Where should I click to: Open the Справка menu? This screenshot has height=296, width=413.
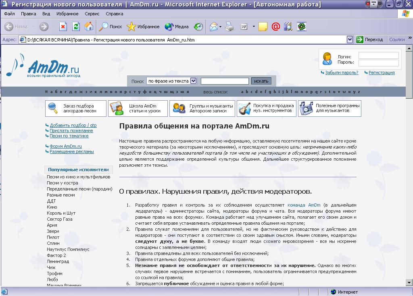point(114,14)
